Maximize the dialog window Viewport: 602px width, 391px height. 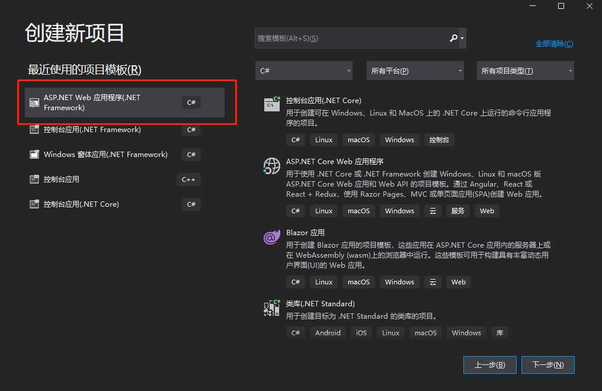click(x=561, y=6)
